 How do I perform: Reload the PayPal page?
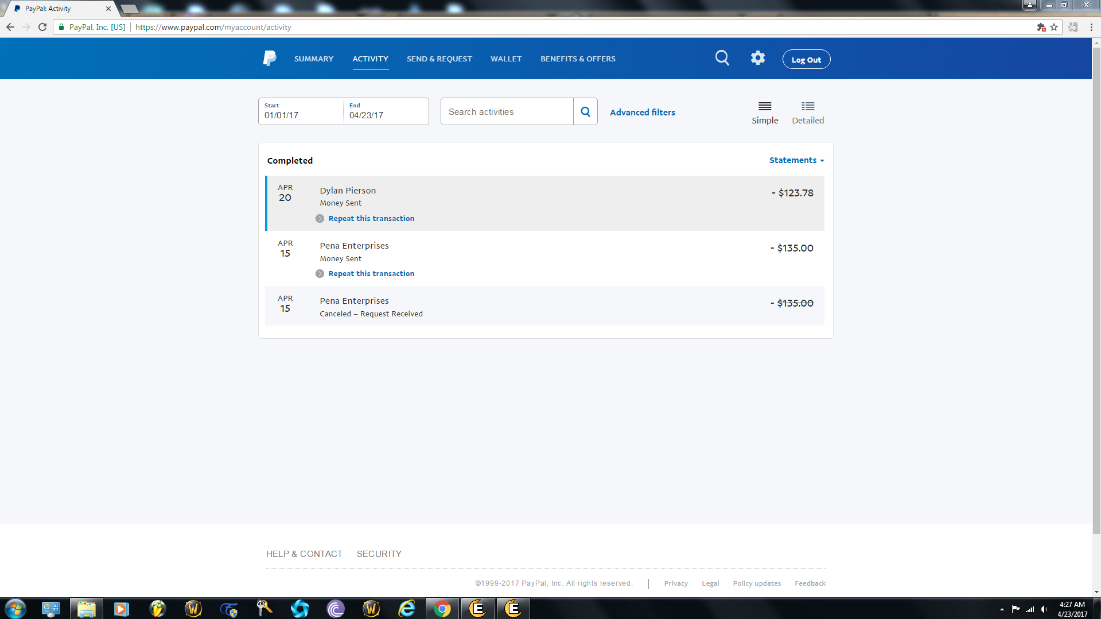pyautogui.click(x=42, y=27)
